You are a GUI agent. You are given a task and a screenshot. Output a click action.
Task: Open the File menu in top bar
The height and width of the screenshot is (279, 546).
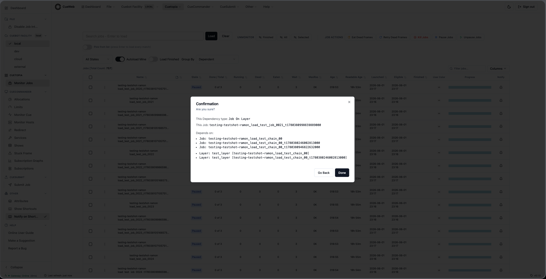tap(111, 7)
